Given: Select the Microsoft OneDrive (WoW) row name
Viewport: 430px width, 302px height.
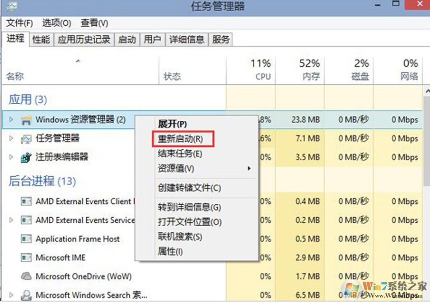Looking at the screenshot, I should point(84,276).
